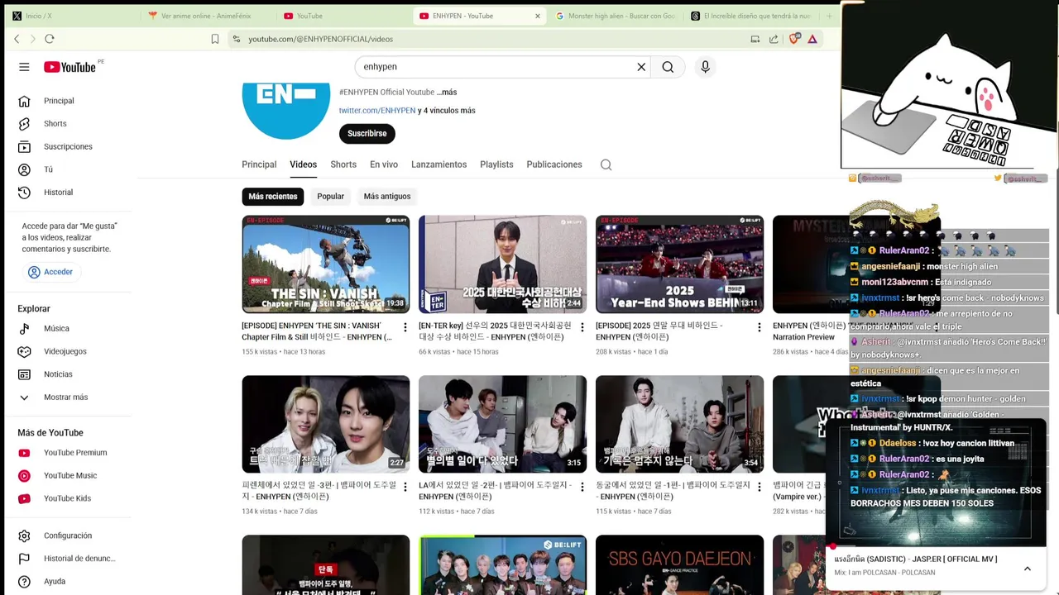Viewport: 1059px width, 595px height.
Task: Select Más recientes filter chip
Action: [273, 197]
